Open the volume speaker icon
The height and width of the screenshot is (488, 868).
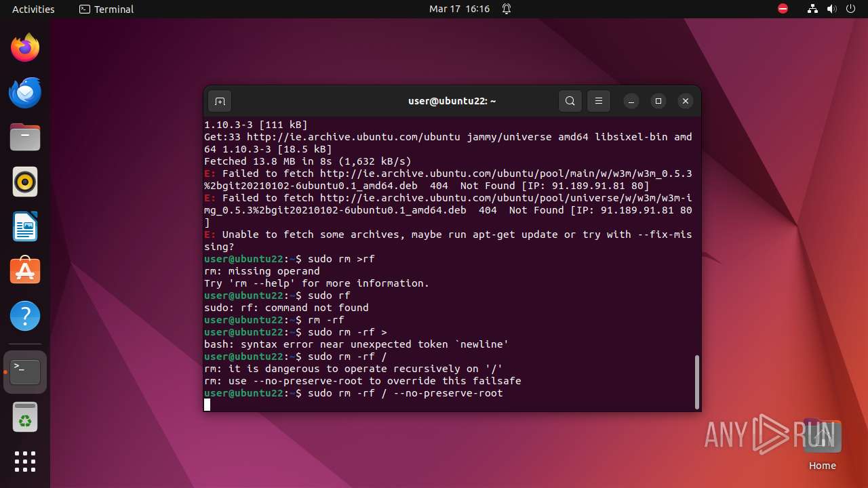coord(831,9)
